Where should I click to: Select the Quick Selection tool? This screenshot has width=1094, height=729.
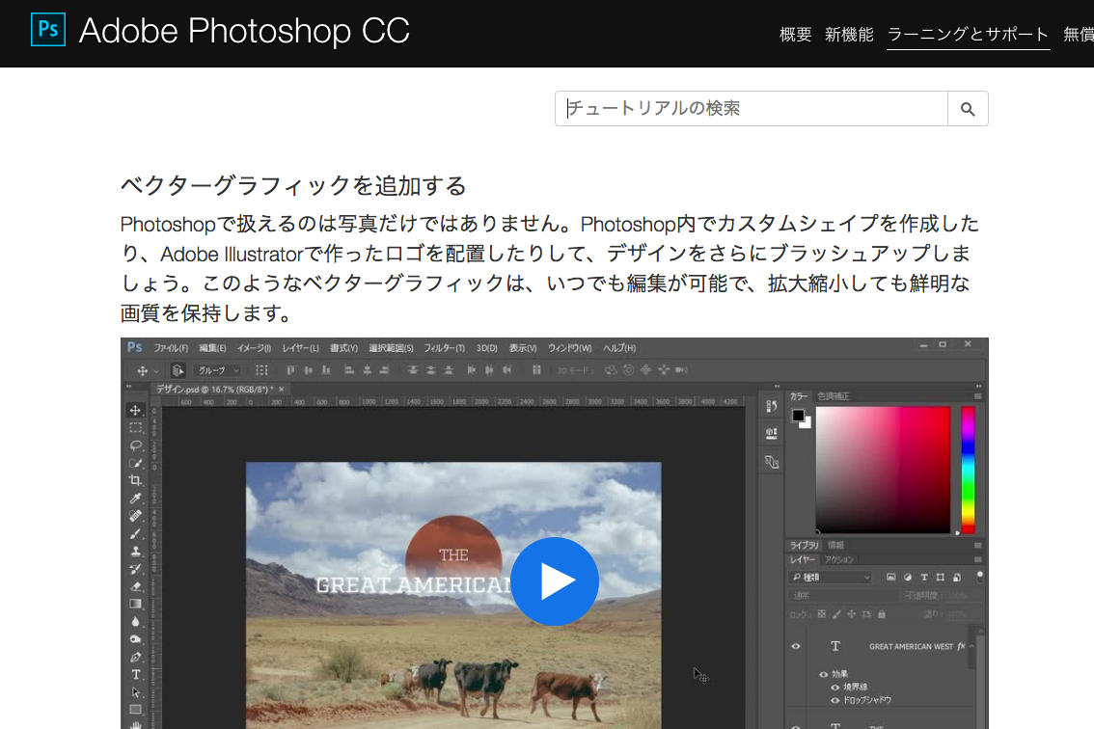point(135,463)
